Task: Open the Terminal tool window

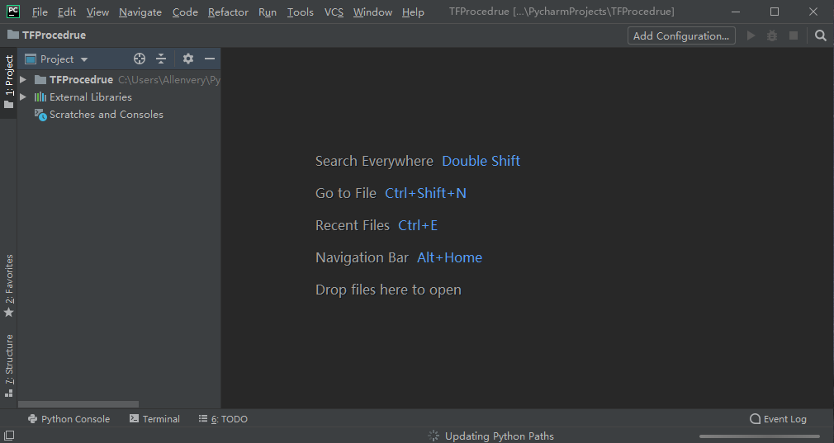Action: point(154,419)
